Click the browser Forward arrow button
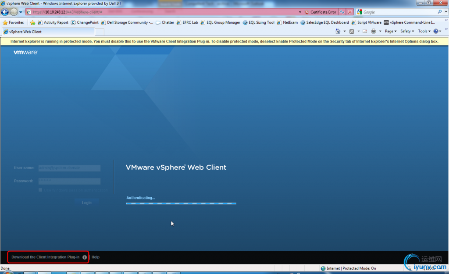This screenshot has height=274, width=449. point(14,12)
